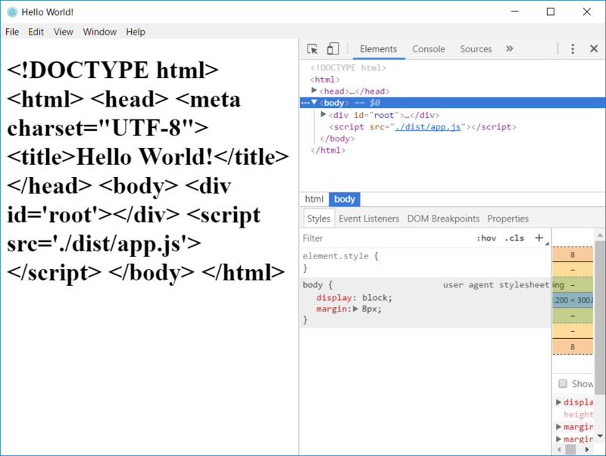This screenshot has width=606, height=456.
Task: Open the DOM Breakpoints pane tab
Action: pos(443,219)
